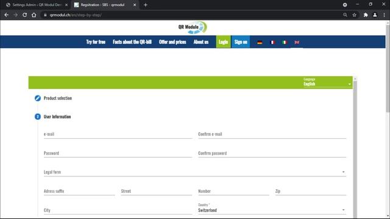Image resolution: width=390 pixels, height=219 pixels.
Task: Click the QR Module logo
Action: (193, 27)
